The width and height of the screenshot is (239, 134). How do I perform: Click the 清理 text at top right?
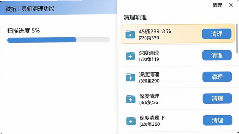coord(217,5)
